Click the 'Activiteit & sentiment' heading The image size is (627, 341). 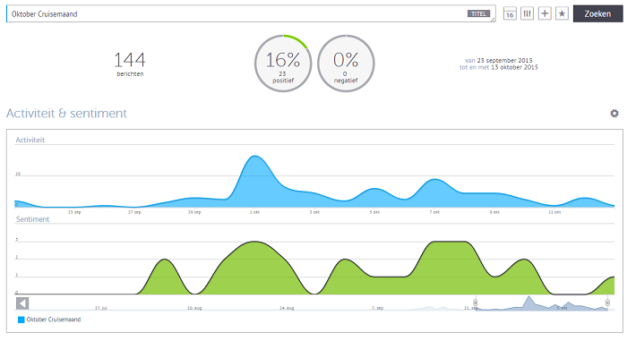[x=66, y=114]
